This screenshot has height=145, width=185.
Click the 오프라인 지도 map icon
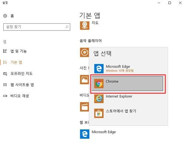5,74
